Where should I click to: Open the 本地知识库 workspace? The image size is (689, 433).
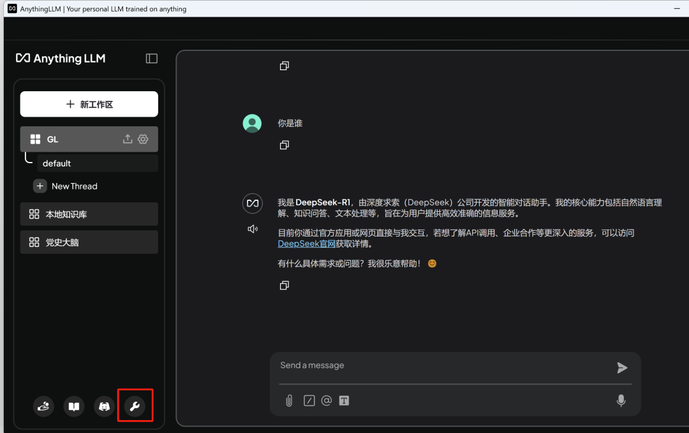click(x=89, y=214)
